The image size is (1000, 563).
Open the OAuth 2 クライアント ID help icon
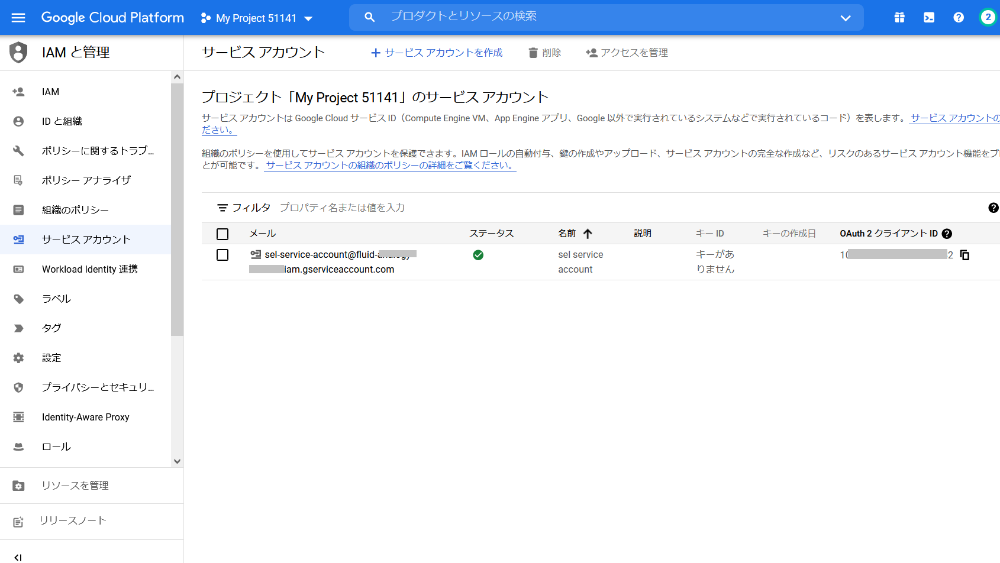pos(947,234)
